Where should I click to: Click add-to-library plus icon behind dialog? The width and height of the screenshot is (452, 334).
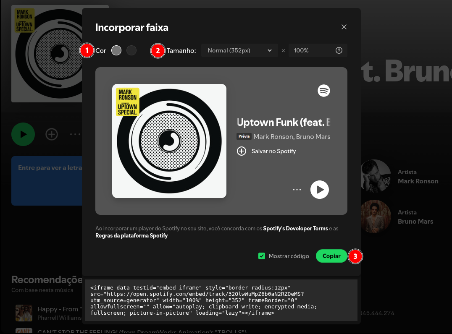[x=52, y=134]
